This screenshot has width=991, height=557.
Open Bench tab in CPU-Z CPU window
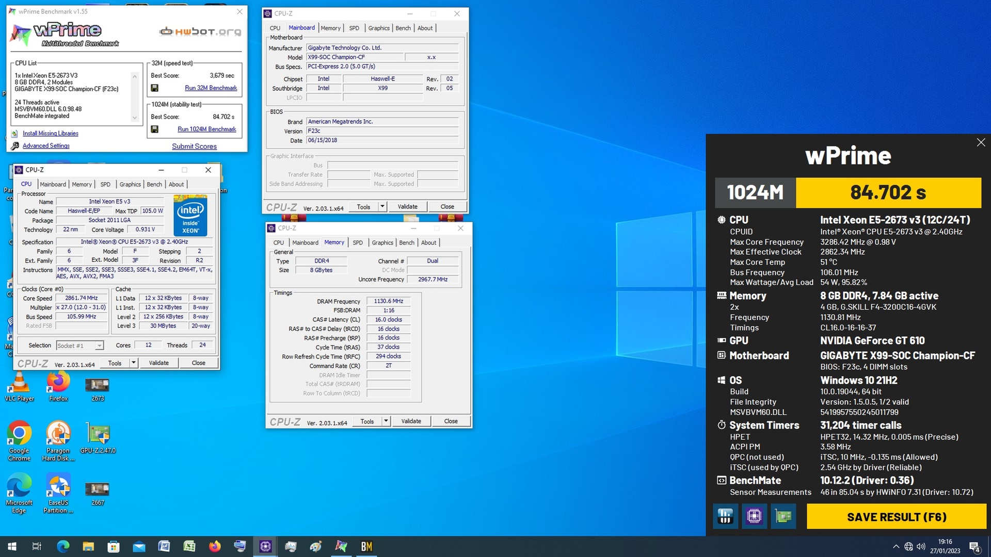tap(154, 184)
